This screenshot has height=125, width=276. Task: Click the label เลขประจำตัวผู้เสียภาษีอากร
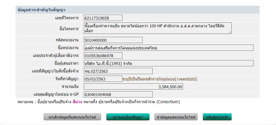click(56, 56)
